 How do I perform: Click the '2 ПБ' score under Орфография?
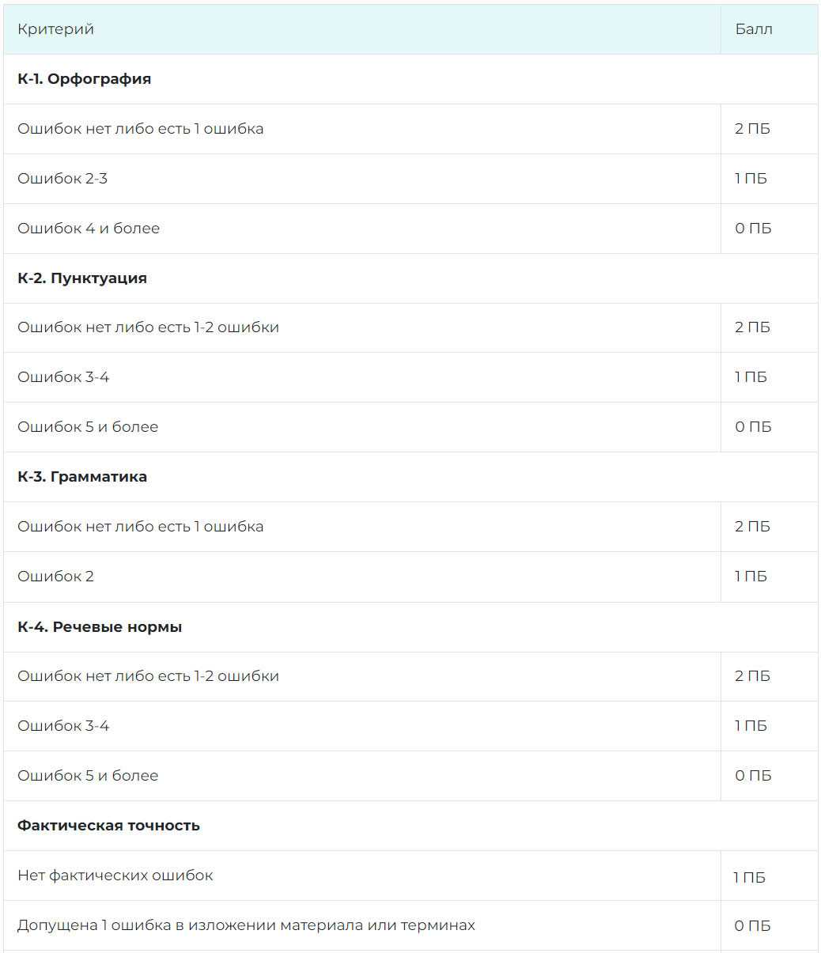point(751,129)
